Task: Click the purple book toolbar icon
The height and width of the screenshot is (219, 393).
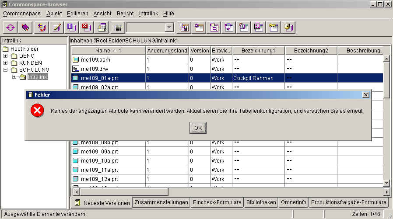Action: tap(25, 28)
